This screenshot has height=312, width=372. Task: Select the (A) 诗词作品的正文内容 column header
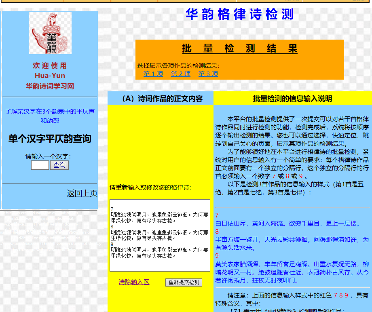click(x=161, y=99)
